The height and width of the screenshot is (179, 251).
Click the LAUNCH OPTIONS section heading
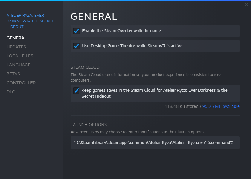[88, 125]
